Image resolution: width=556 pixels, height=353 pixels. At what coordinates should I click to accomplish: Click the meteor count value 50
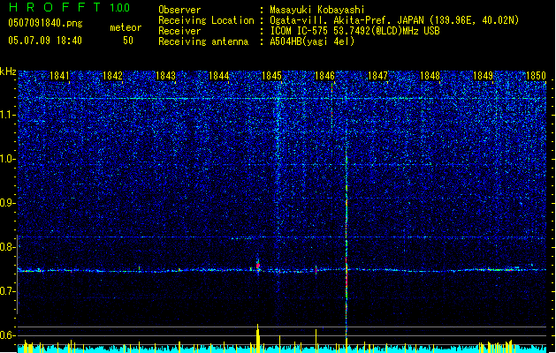(x=128, y=41)
